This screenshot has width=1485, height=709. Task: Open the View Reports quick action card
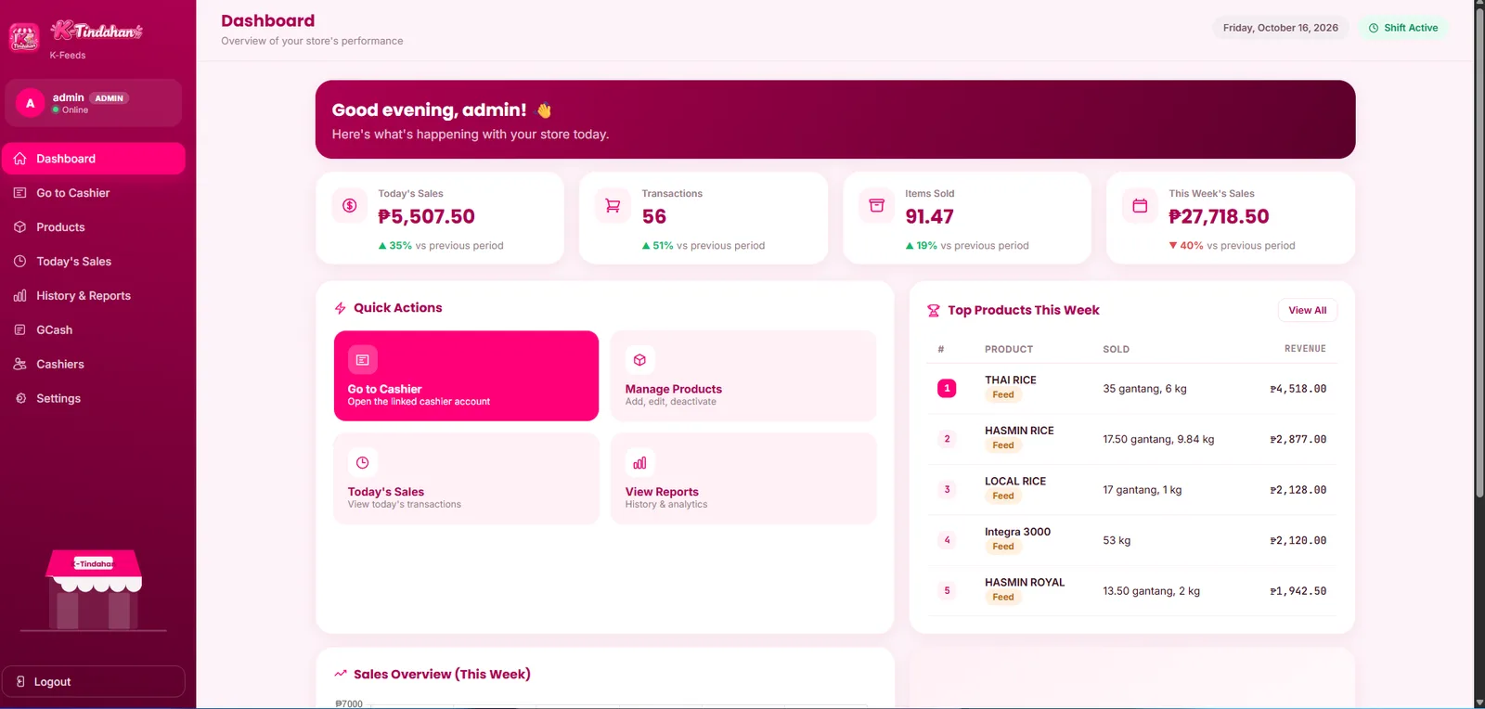click(743, 479)
